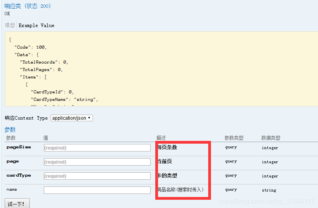This screenshot has width=318, height=208.
Task: Select the pageSize parameter name
Action: pyautogui.click(x=19, y=147)
